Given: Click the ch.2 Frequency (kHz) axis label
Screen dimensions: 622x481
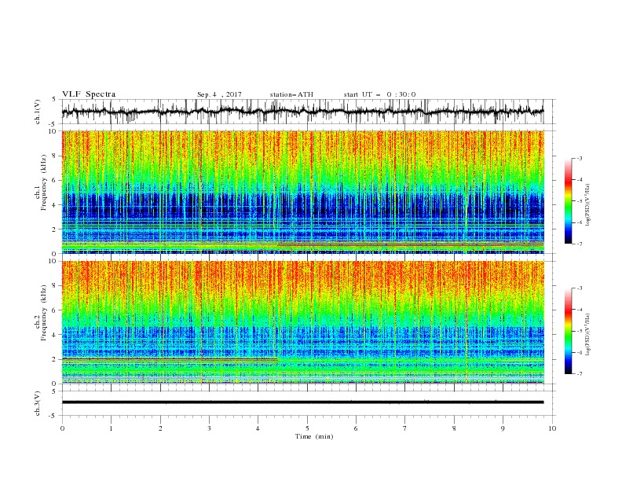Looking at the screenshot, I should coord(41,313).
